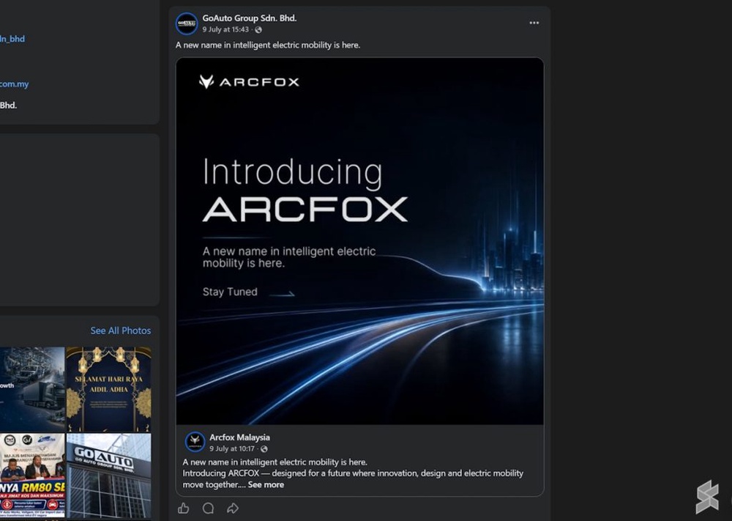Open See All Photos link

pos(121,330)
